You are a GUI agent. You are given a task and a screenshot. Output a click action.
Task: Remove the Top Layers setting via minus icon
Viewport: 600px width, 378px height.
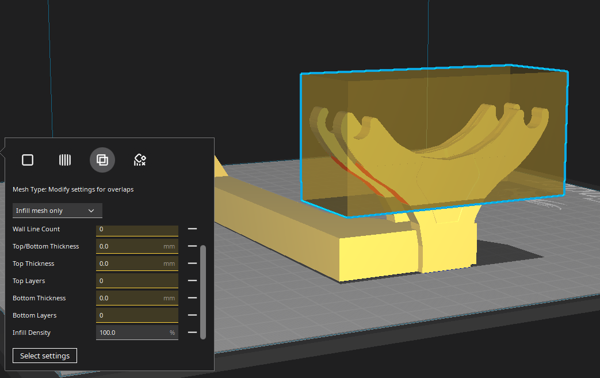tap(192, 280)
